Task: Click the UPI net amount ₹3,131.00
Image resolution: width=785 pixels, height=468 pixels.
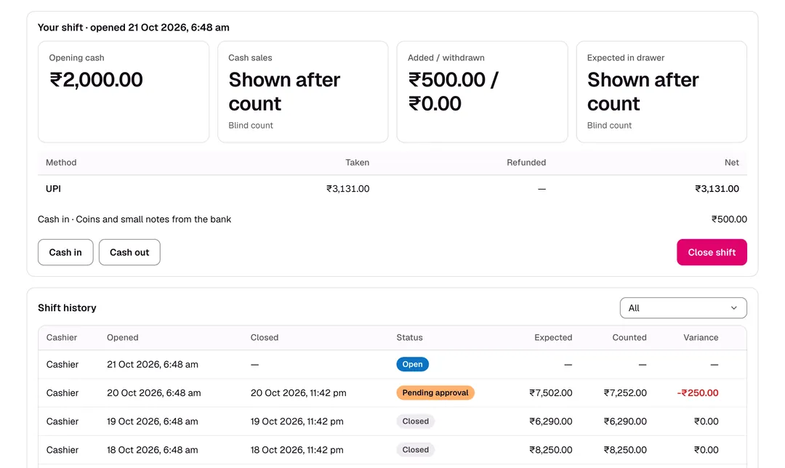Action: [717, 189]
